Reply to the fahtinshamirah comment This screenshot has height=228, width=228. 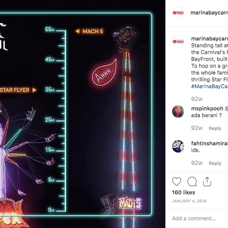[x=215, y=163]
